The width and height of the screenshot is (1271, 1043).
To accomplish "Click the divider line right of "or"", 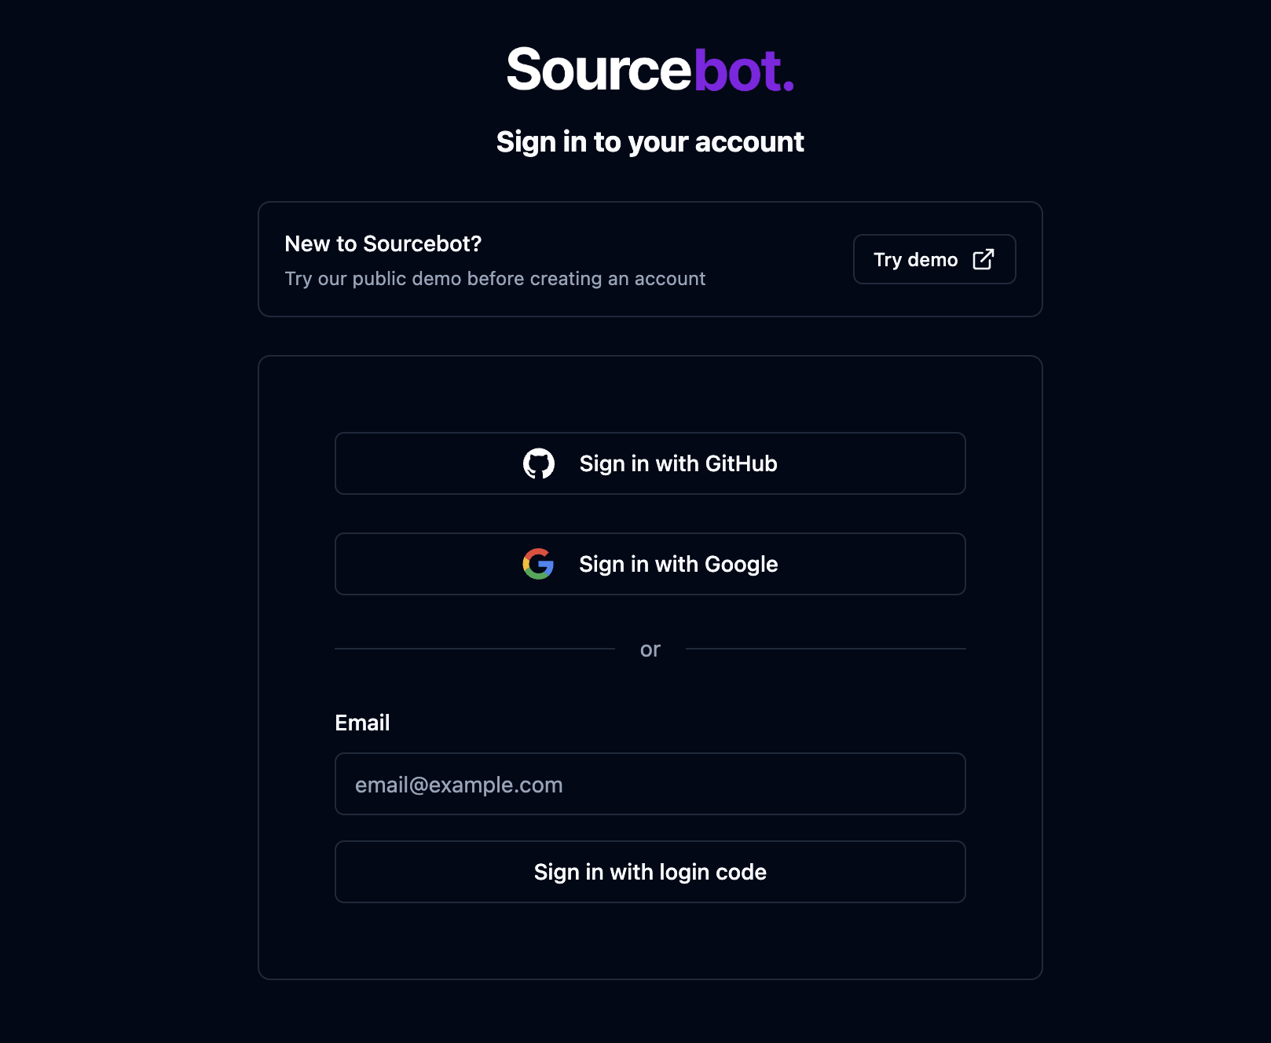I will (x=825, y=649).
